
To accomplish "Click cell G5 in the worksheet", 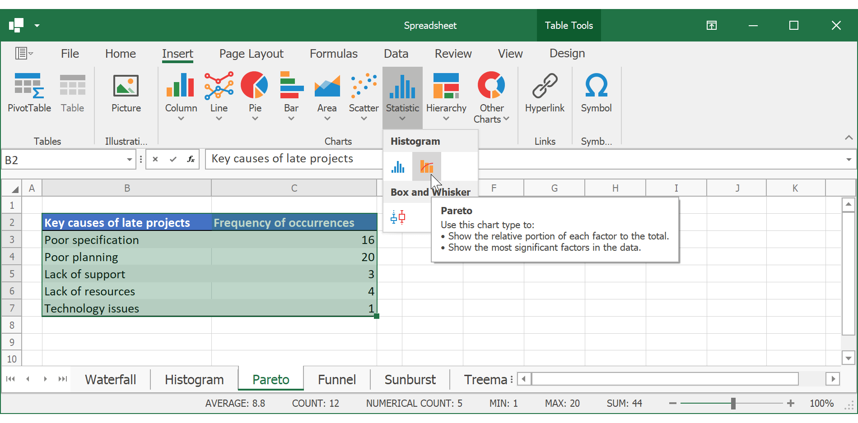I will tap(554, 274).
